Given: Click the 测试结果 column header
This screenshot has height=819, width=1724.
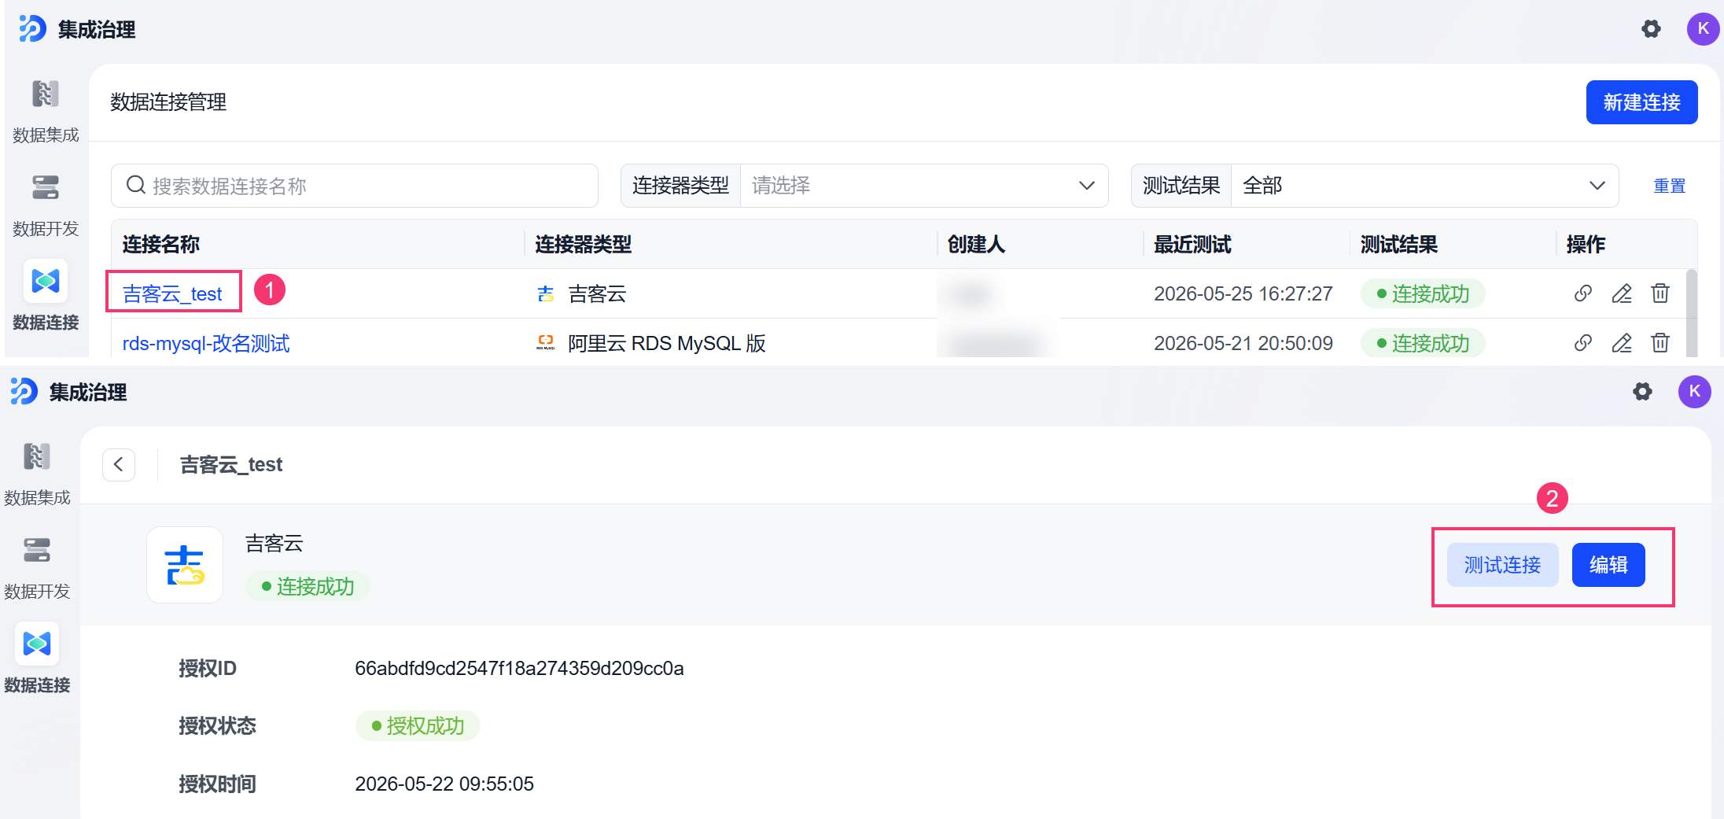Looking at the screenshot, I should (x=1399, y=245).
